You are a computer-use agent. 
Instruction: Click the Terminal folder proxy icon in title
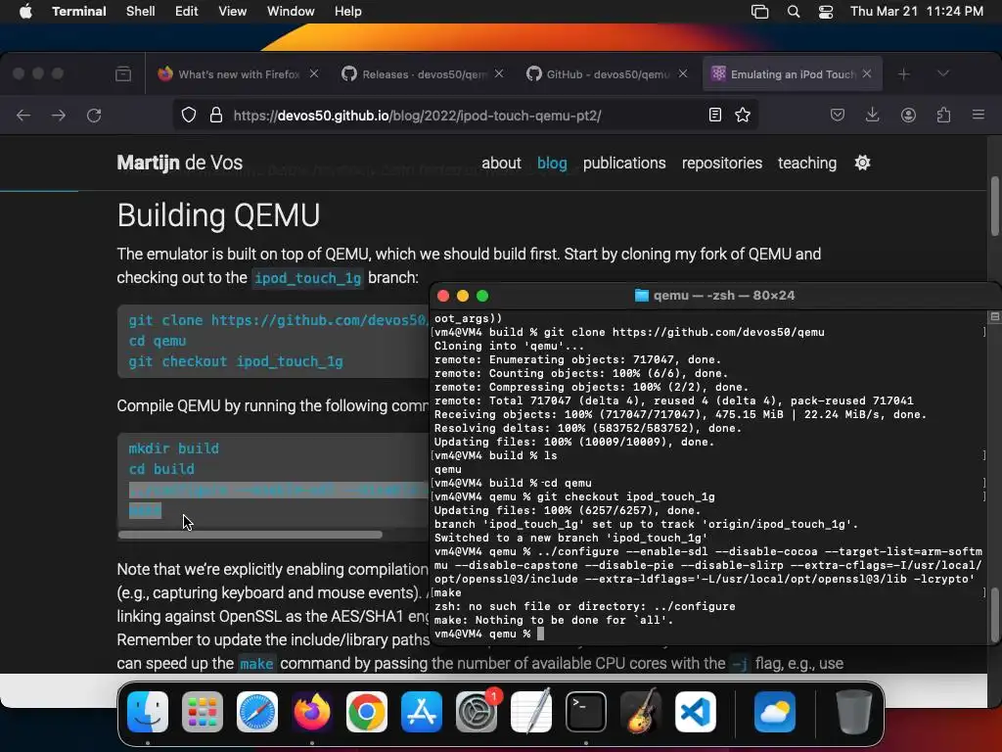point(642,296)
